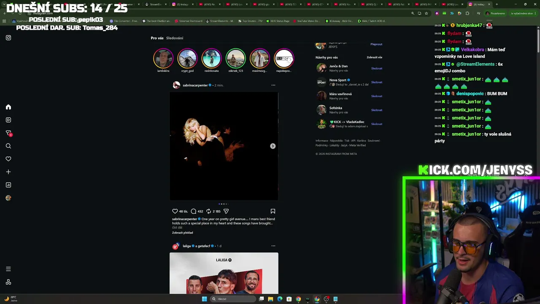Open the 'Meta Verified' footer link
Viewport: 540px width, 304px height.
pyautogui.click(x=357, y=145)
